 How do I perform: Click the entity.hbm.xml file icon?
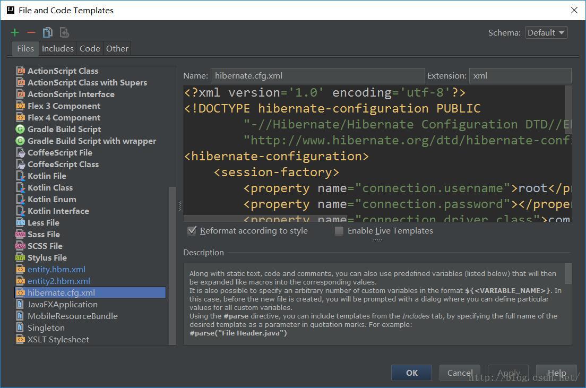pos(21,269)
